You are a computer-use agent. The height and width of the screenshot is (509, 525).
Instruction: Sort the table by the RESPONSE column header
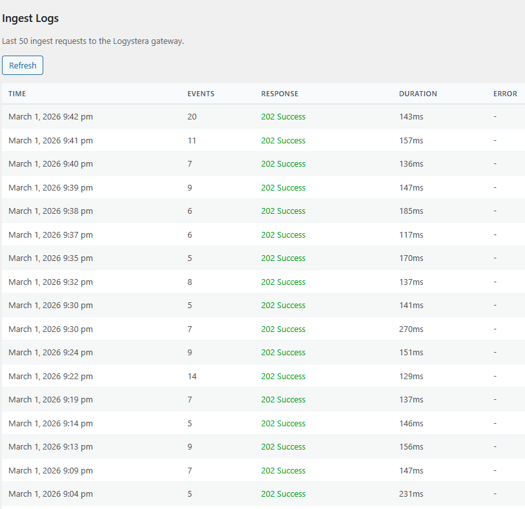pos(280,94)
